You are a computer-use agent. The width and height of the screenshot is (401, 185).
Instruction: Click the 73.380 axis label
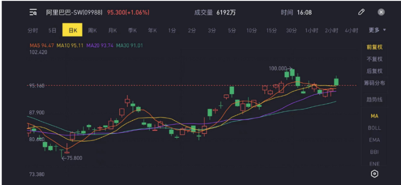tap(37, 174)
